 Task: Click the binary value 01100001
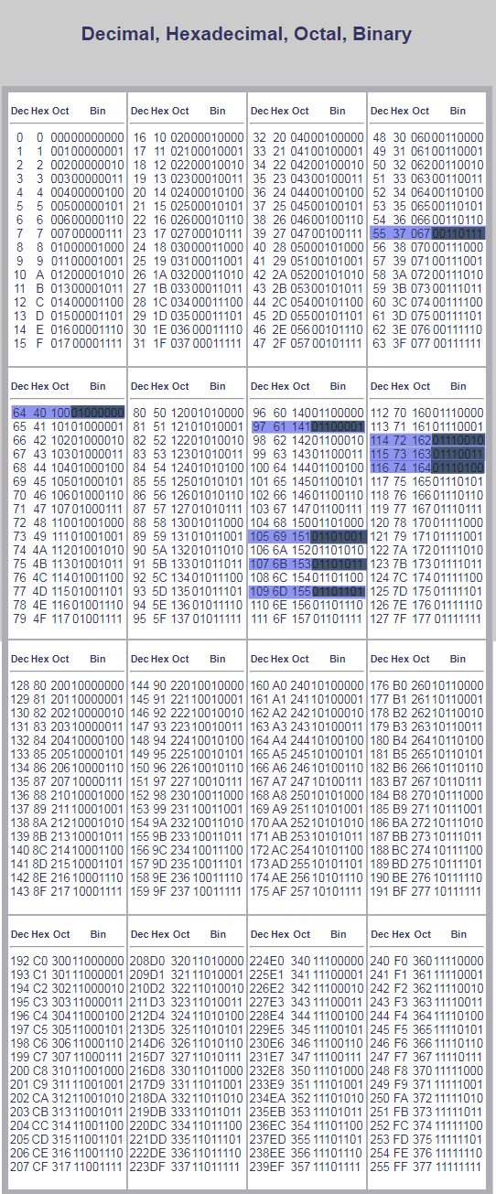[x=337, y=426]
